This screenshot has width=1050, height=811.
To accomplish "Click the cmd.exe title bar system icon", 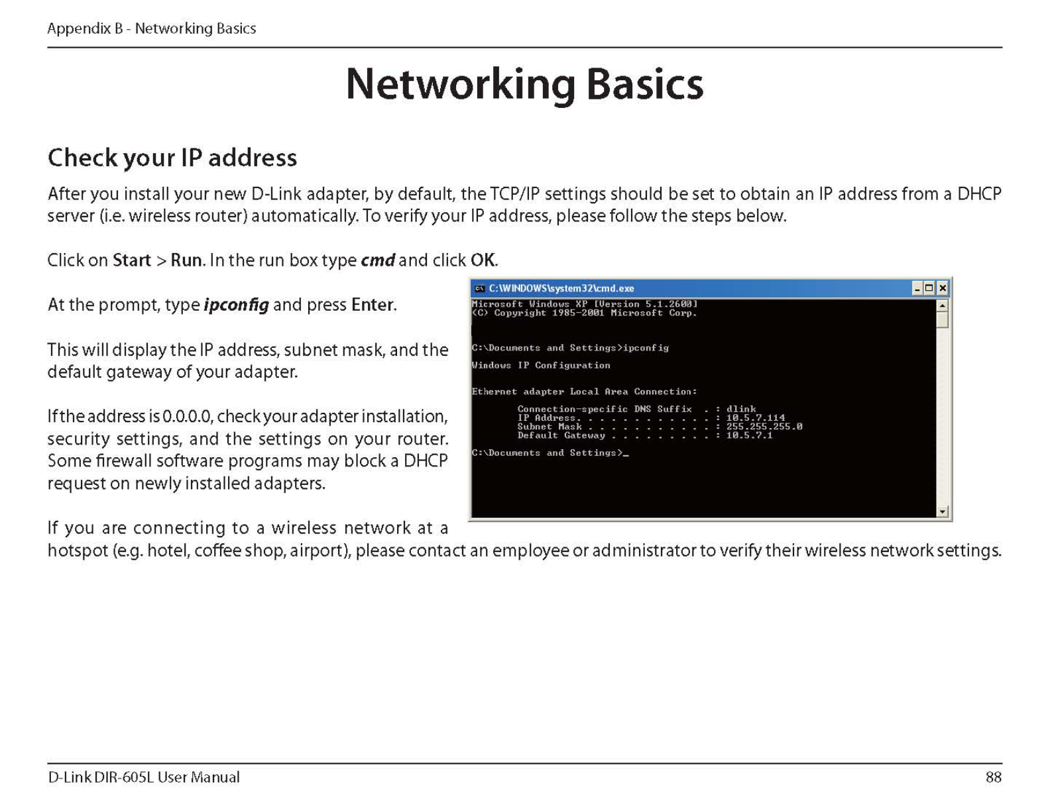I will [479, 288].
